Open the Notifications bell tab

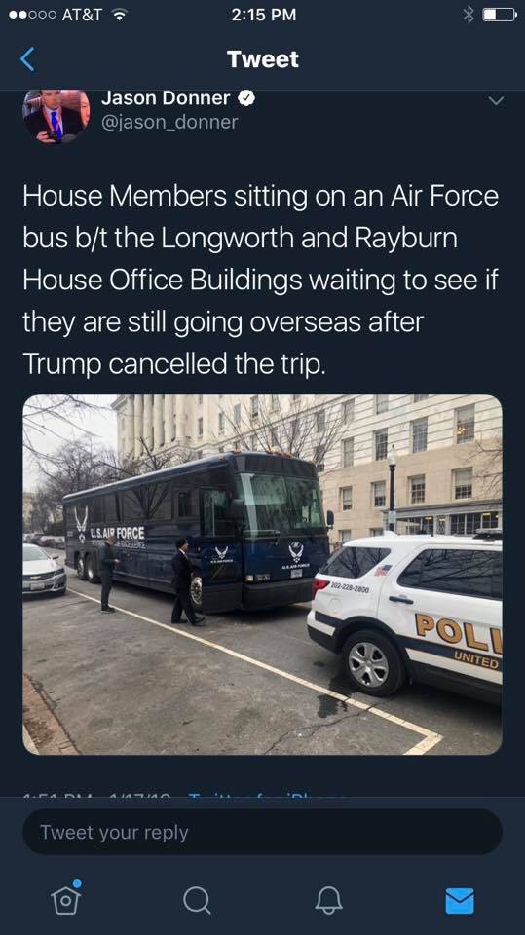coord(328,899)
